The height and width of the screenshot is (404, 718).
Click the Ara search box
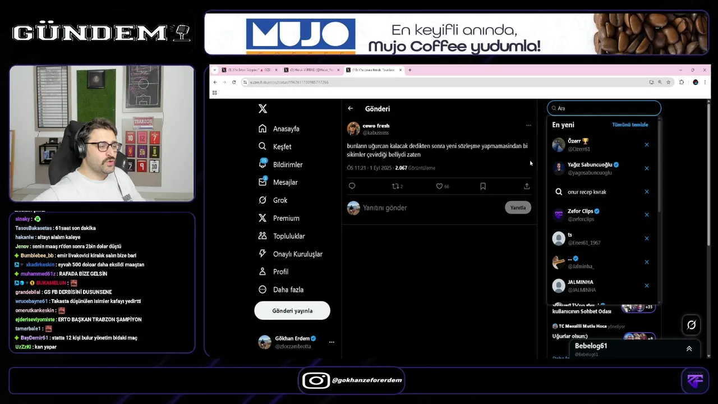tap(604, 108)
